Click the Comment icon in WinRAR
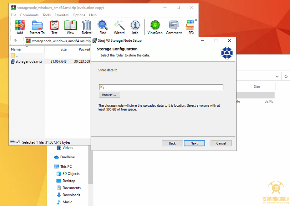 (x=174, y=27)
